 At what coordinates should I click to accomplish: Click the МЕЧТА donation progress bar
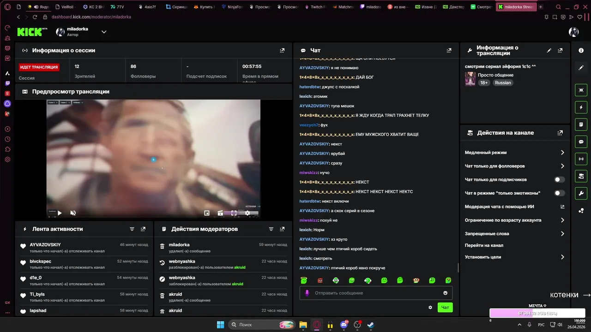coord(537,313)
